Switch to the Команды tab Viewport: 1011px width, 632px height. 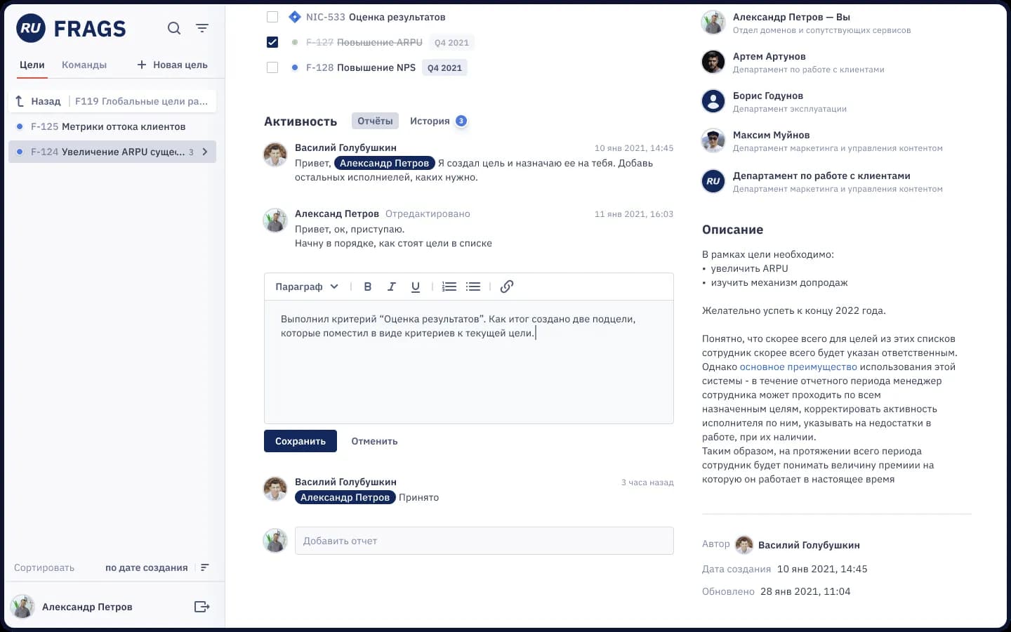tap(84, 65)
